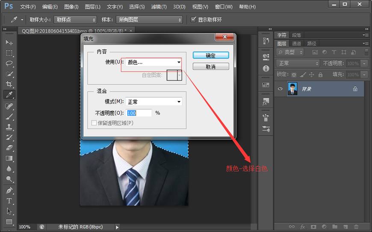The image size is (372, 232).
Task: Select the Horizontal Type tool
Action: pyautogui.click(x=9, y=201)
